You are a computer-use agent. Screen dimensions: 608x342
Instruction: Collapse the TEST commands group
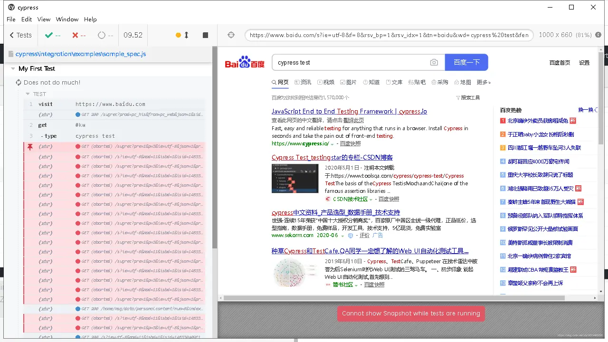coord(27,94)
